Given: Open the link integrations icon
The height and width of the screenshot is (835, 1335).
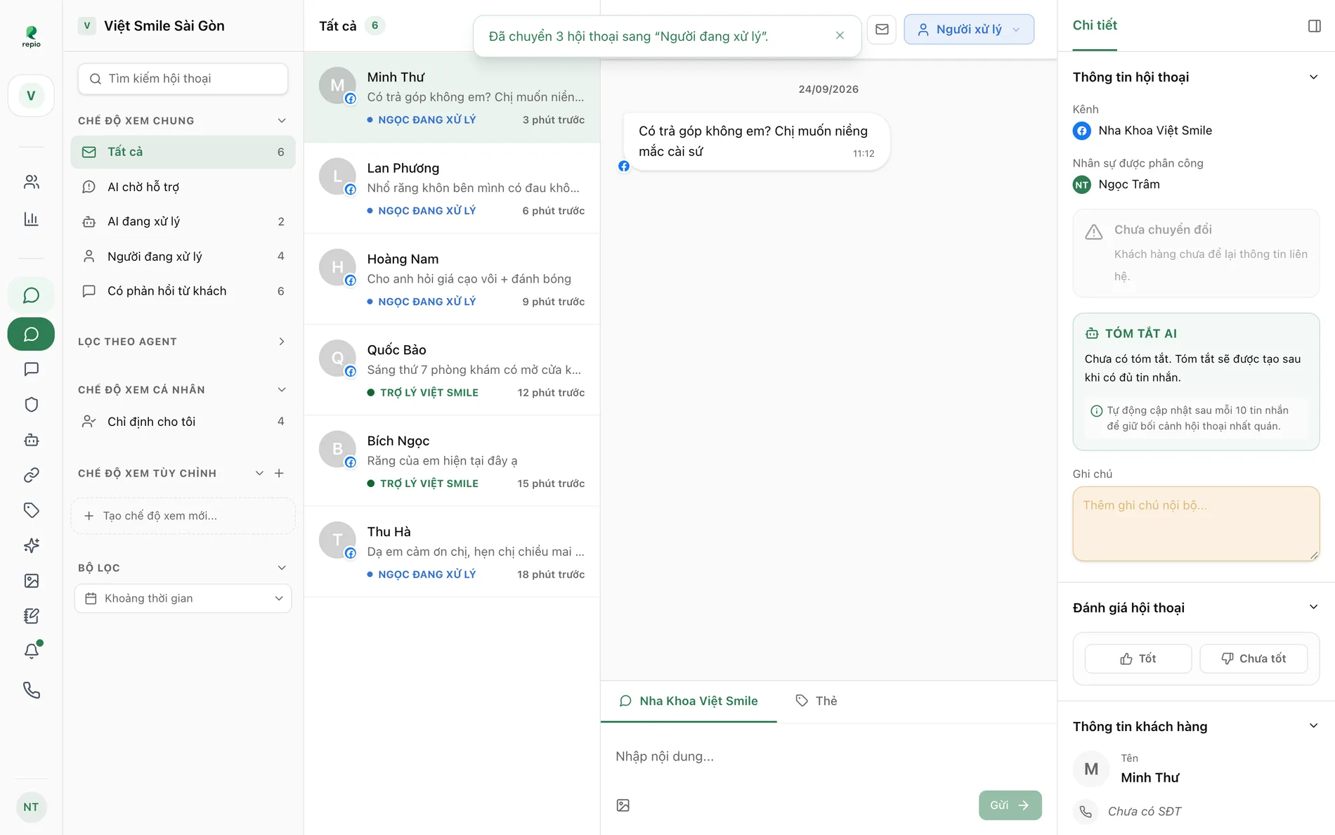Looking at the screenshot, I should [x=31, y=475].
